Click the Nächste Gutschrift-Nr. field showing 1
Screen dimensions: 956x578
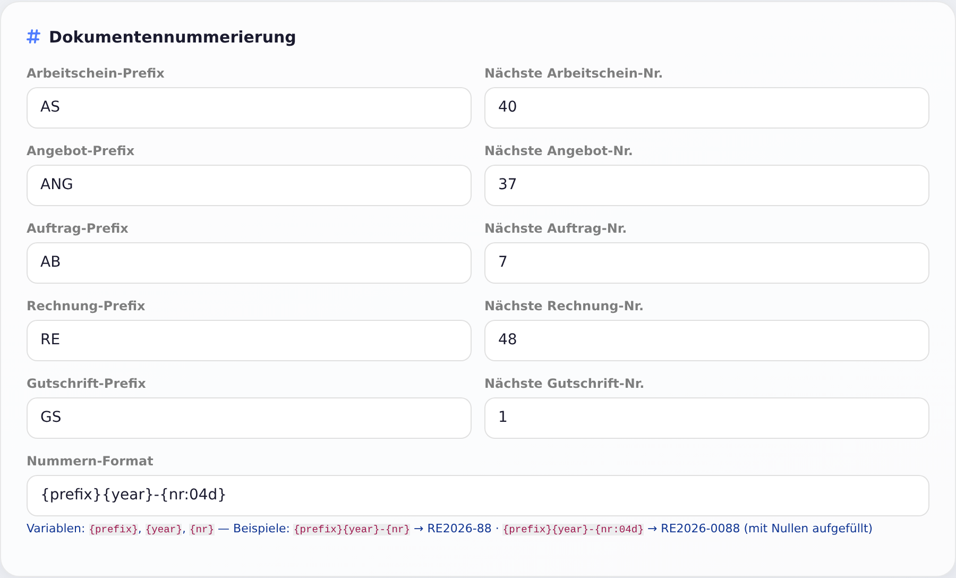pyautogui.click(x=707, y=418)
